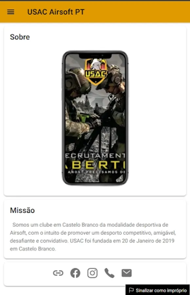
Task: Click the flag icon beside Sinalizar
Action: click(131, 290)
